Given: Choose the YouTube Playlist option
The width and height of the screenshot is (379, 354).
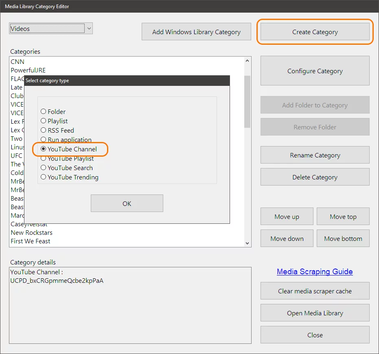Looking at the screenshot, I should pos(67,159).
